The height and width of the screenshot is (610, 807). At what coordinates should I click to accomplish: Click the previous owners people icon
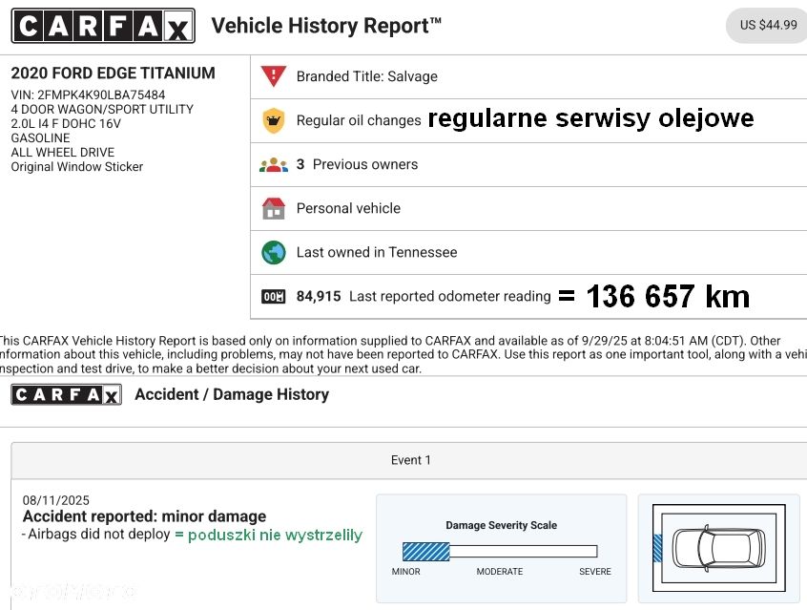click(x=273, y=165)
